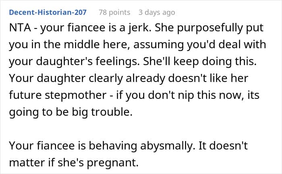Image resolution: width=282 pixels, height=174 pixels.
Task: Click the blank space between the two paragraphs
Action: [141, 129]
